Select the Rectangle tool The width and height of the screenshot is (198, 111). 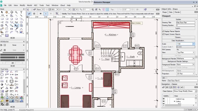pyautogui.click(x=2, y=19)
